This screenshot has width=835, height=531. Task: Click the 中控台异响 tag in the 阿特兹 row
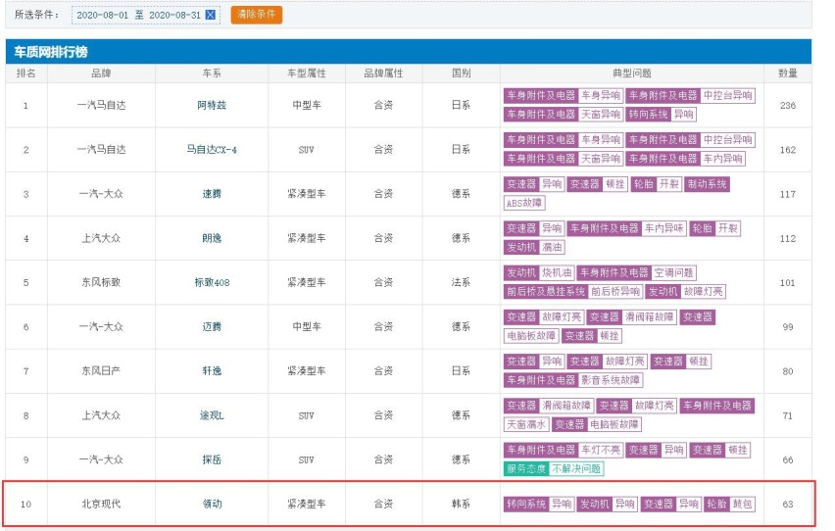(x=727, y=96)
